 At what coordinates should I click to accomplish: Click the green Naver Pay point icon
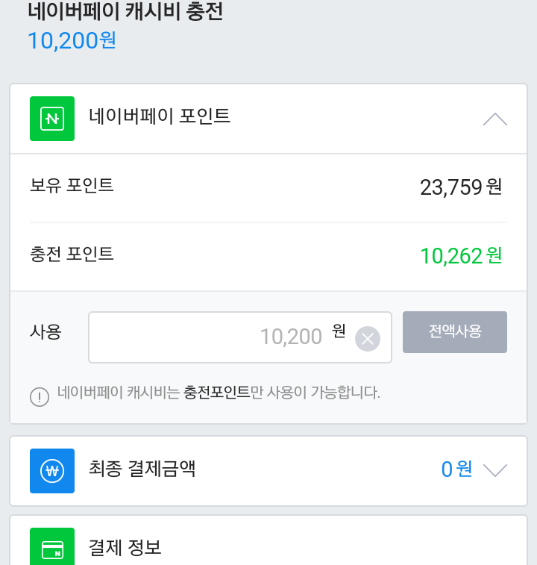pos(52,119)
